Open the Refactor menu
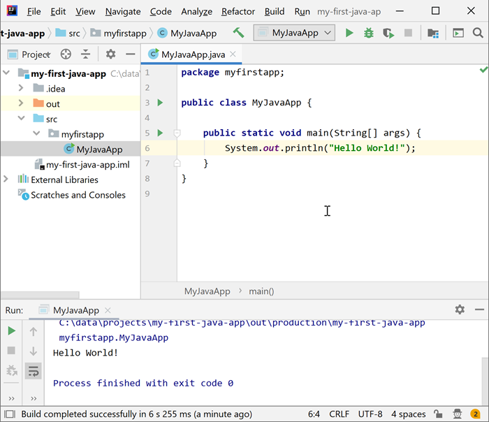Screen dimensions: 489x422 [238, 12]
